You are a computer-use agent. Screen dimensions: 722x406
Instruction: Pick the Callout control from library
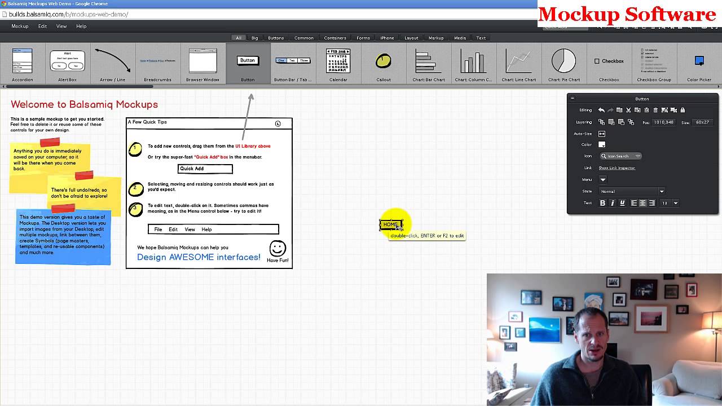[x=384, y=65]
